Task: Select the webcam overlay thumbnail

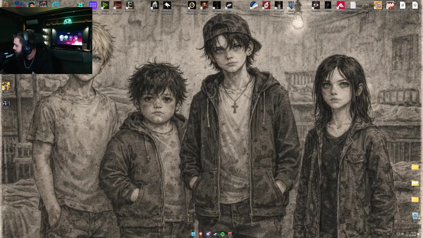Action: click(46, 40)
